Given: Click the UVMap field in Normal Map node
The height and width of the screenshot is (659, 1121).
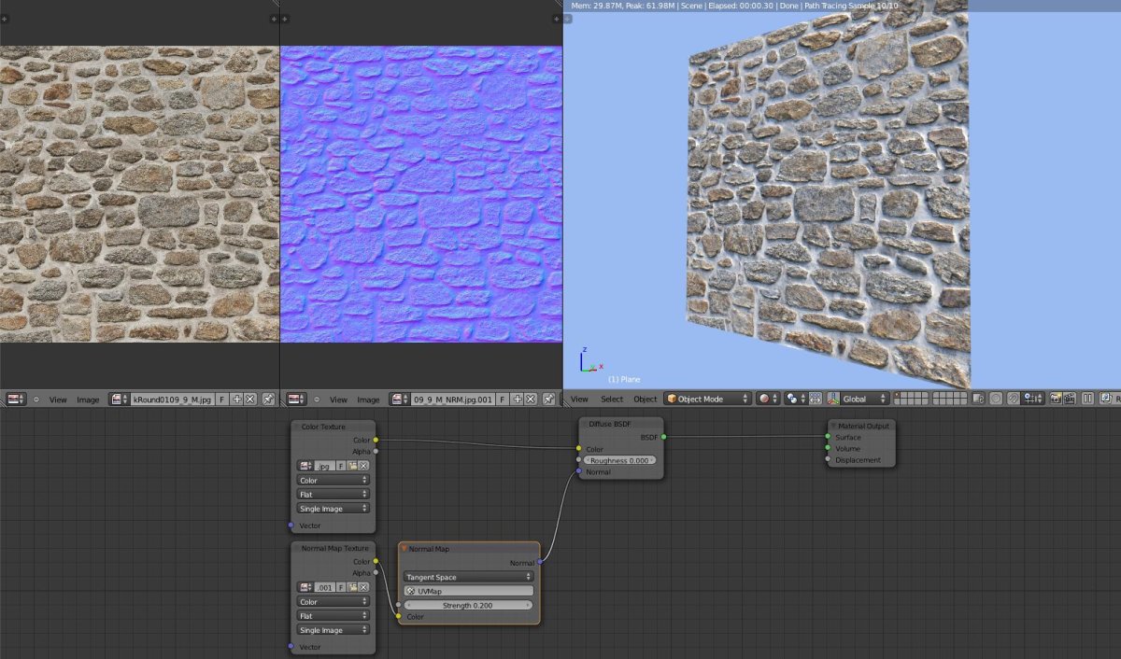Looking at the screenshot, I should click(x=468, y=591).
